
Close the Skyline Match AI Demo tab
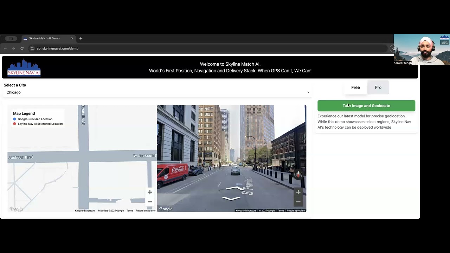(72, 38)
